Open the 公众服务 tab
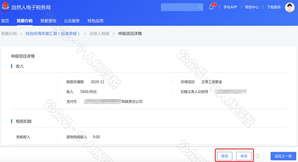 tap(72, 21)
